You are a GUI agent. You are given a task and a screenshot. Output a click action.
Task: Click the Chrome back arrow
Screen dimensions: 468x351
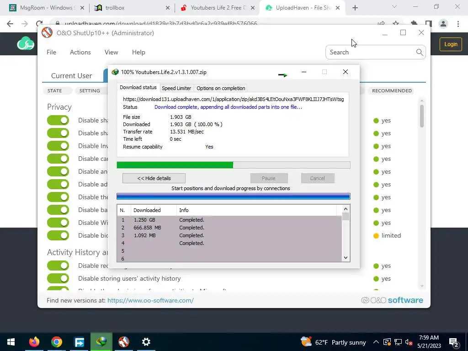click(x=10, y=24)
